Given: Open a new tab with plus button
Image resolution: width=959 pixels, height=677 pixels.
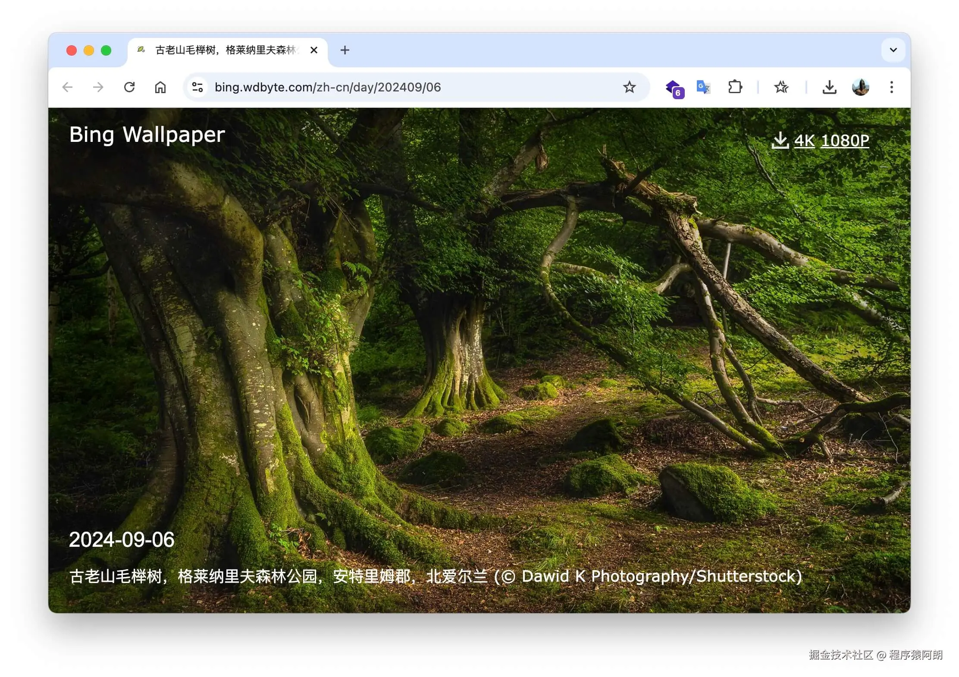Looking at the screenshot, I should [345, 50].
